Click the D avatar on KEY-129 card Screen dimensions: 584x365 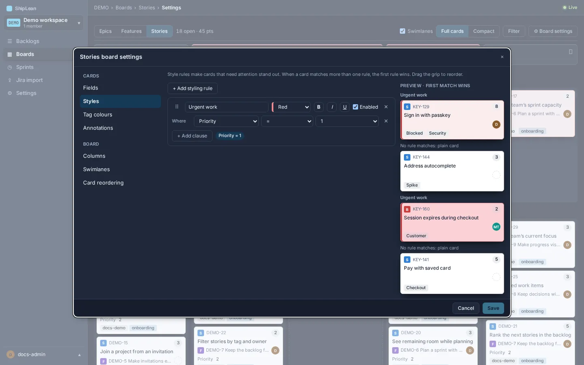(496, 125)
